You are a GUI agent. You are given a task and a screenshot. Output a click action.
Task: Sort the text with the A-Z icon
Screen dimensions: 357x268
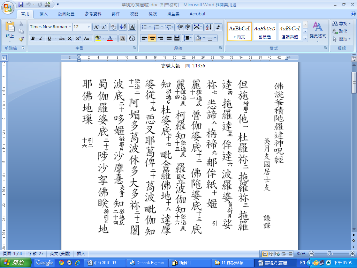(x=208, y=27)
